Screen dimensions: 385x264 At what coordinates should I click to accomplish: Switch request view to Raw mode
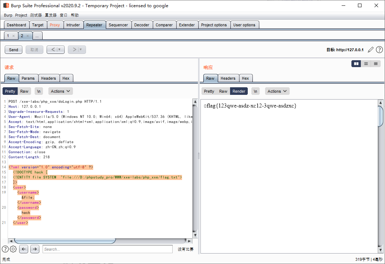click(24, 91)
